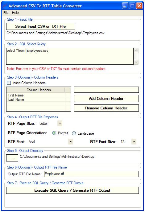Select the Portrait orientation option

(x=54, y=133)
